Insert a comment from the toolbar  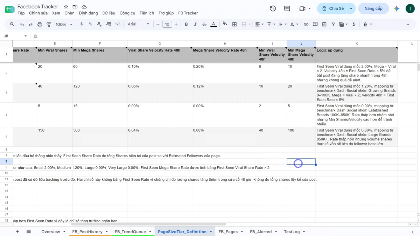(x=315, y=24)
